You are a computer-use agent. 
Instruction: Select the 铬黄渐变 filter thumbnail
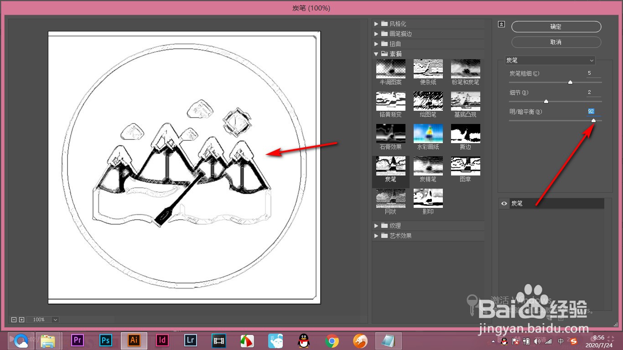(390, 101)
